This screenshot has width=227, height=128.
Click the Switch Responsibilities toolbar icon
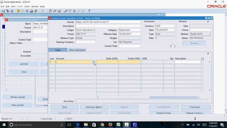tap(27, 11)
